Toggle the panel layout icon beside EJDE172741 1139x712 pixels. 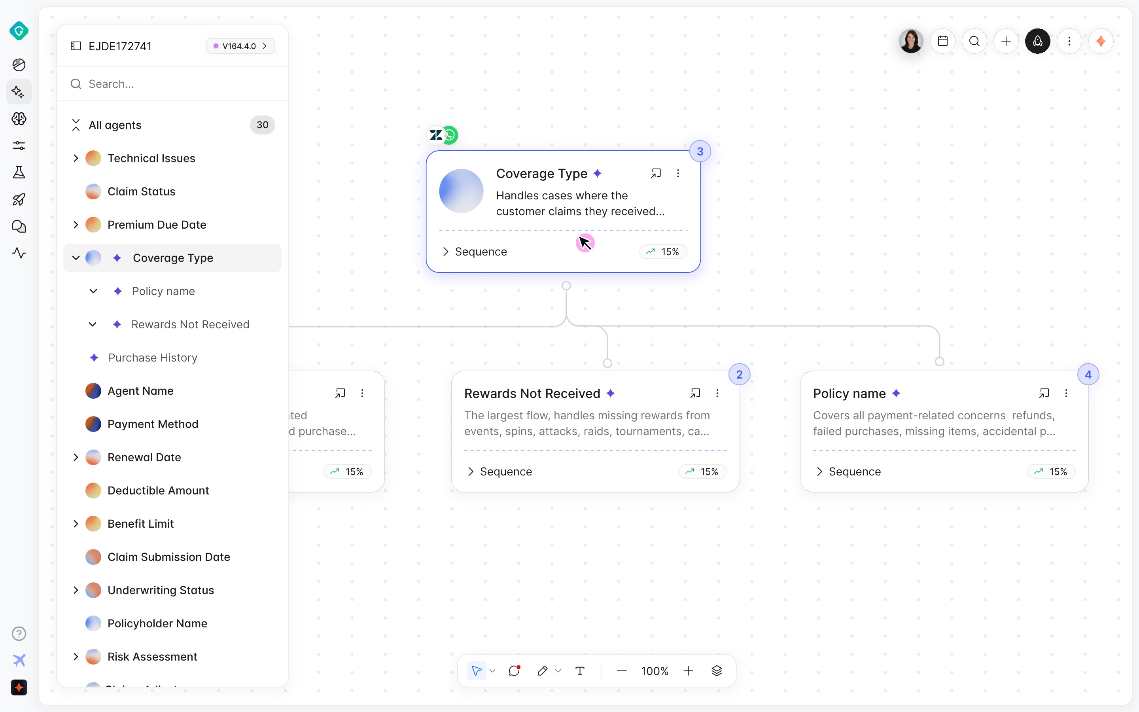[x=76, y=45]
